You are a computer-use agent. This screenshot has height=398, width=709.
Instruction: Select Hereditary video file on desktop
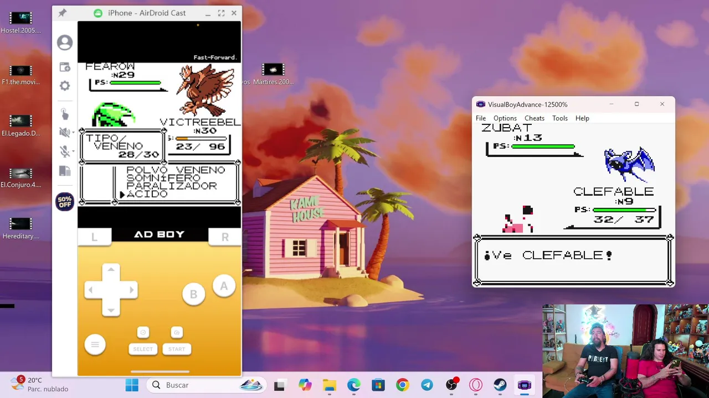coord(20,229)
